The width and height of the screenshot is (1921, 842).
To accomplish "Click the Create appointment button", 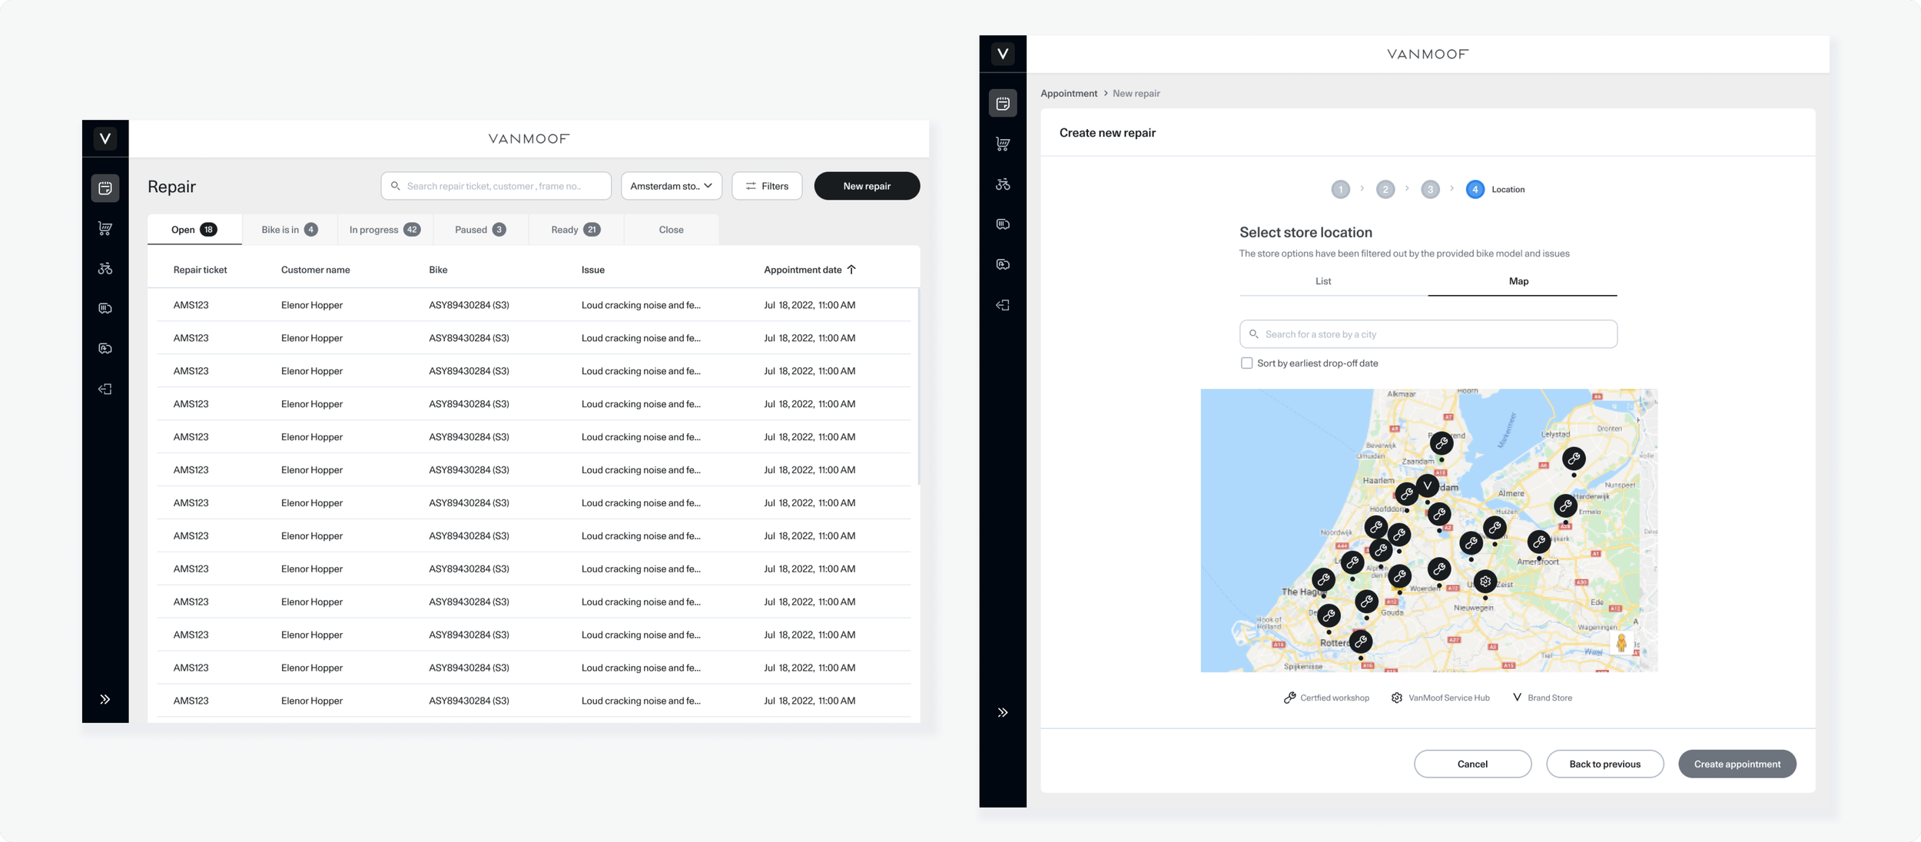I will [1737, 764].
